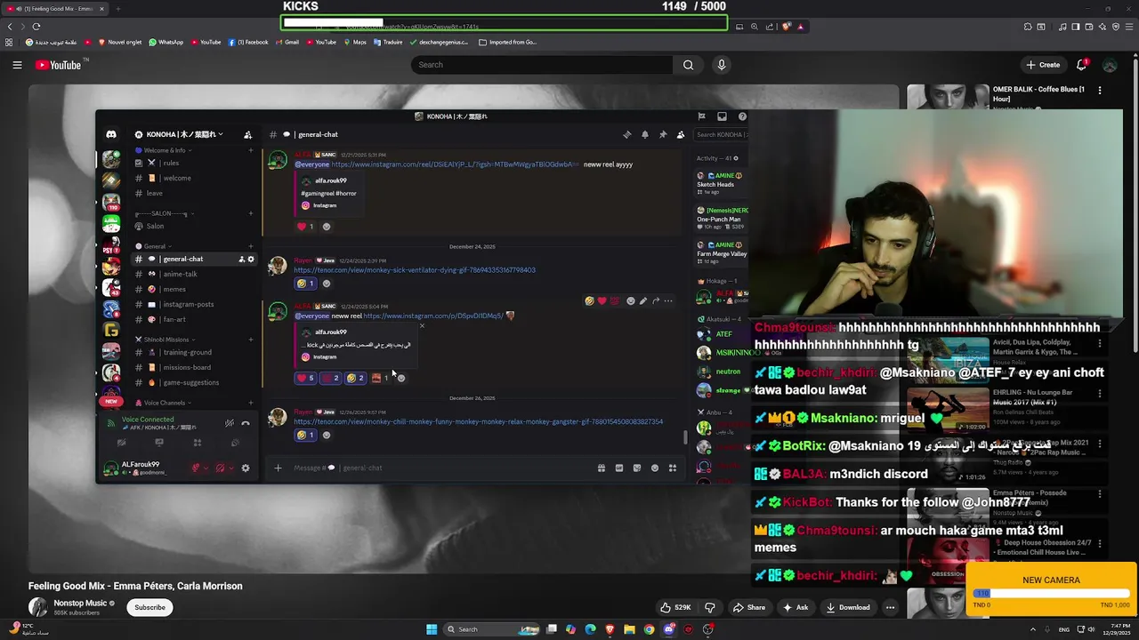The width and height of the screenshot is (1139, 640).
Task: Add attachment plus button in message bar
Action: coord(278,468)
